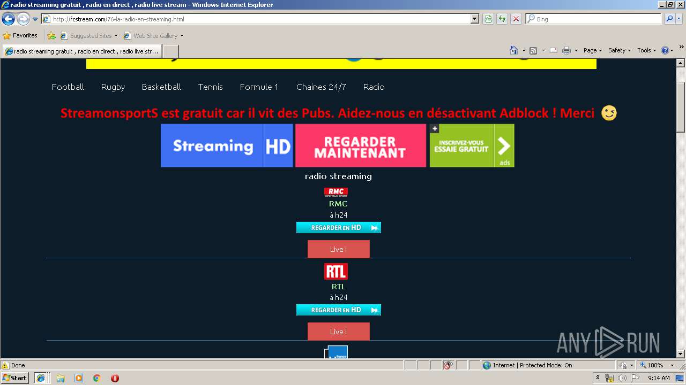Expand the Home button dropdown arrow
The image size is (686, 385).
coord(524,50)
